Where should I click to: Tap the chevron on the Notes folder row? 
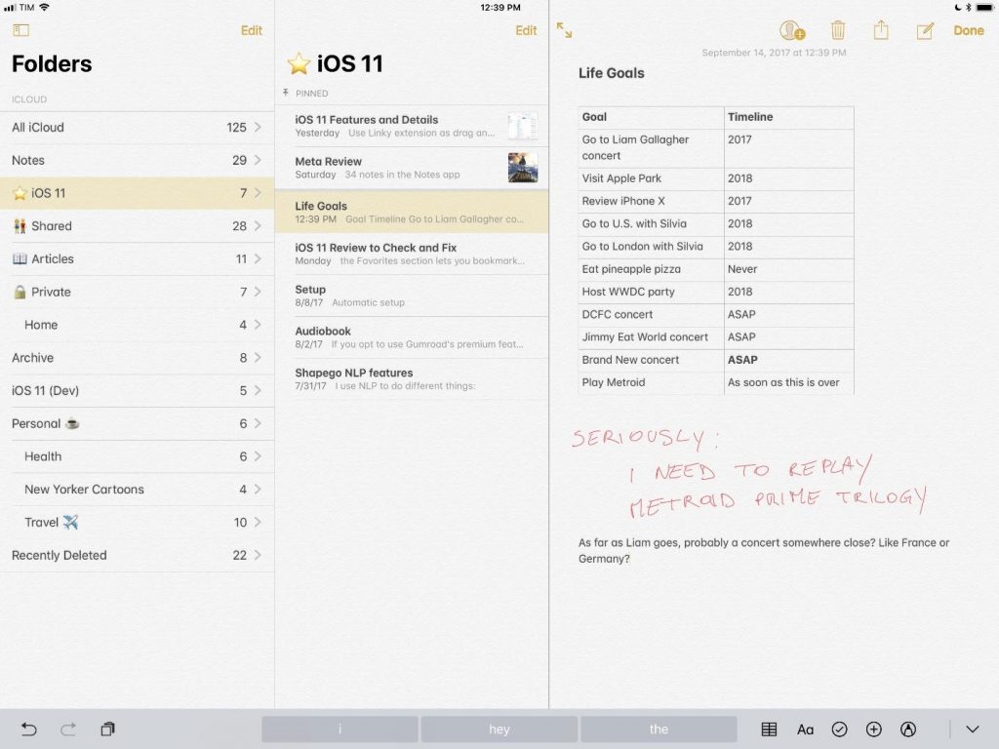click(x=258, y=160)
